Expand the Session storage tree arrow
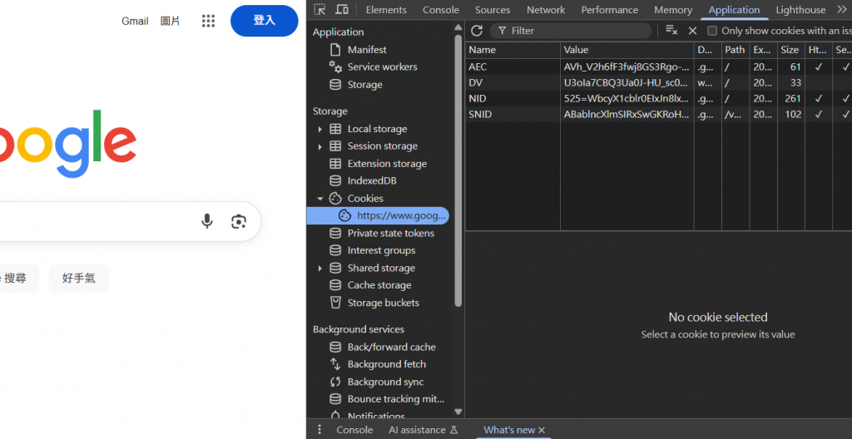This screenshot has height=439, width=852. pyautogui.click(x=319, y=146)
